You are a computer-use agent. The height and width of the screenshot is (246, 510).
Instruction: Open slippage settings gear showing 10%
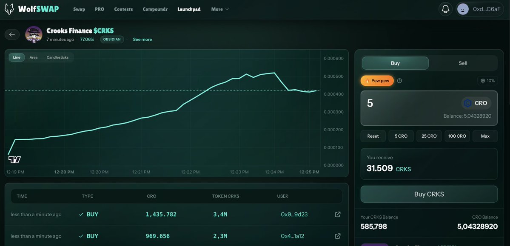pos(487,81)
